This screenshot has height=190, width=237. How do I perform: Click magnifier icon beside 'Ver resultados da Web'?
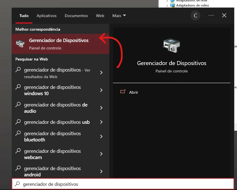click(x=18, y=70)
